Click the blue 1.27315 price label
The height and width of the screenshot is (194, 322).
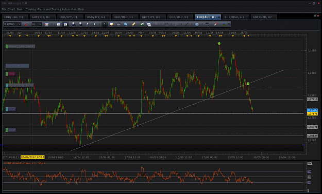pos(312,110)
